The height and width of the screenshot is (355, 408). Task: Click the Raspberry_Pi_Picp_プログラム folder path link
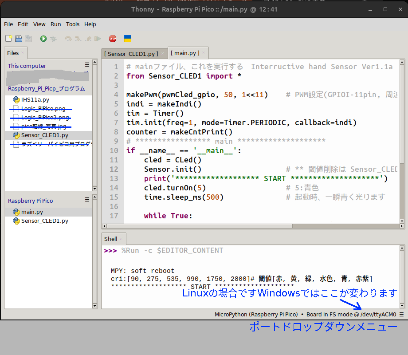coord(46,88)
